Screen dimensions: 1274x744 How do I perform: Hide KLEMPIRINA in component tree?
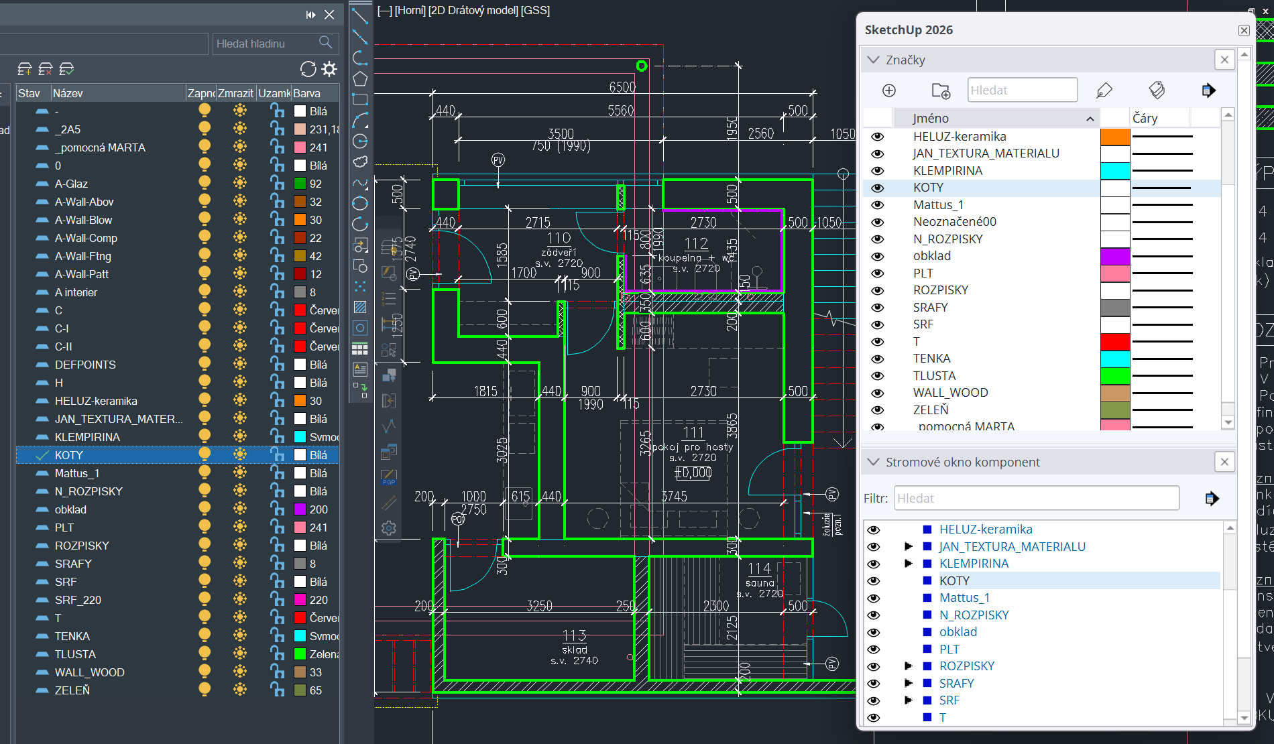coord(873,564)
